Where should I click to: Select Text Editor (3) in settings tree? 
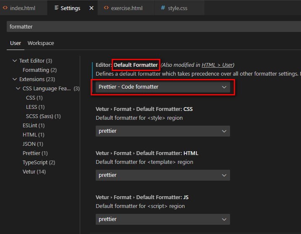tap(36, 61)
